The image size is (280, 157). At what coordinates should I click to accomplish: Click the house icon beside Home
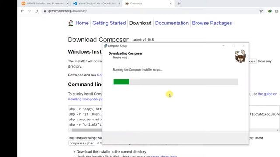[71, 23]
